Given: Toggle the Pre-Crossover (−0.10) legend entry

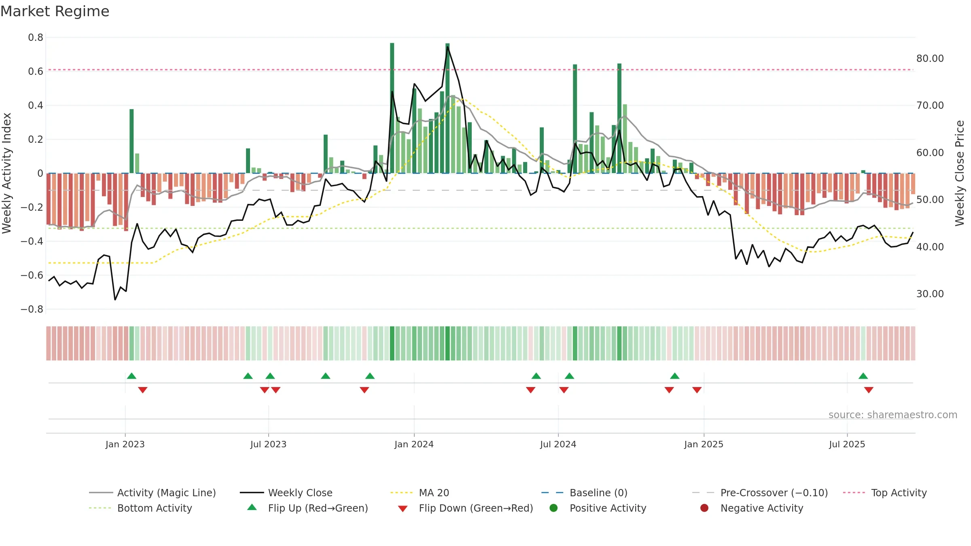Looking at the screenshot, I should tap(760, 493).
